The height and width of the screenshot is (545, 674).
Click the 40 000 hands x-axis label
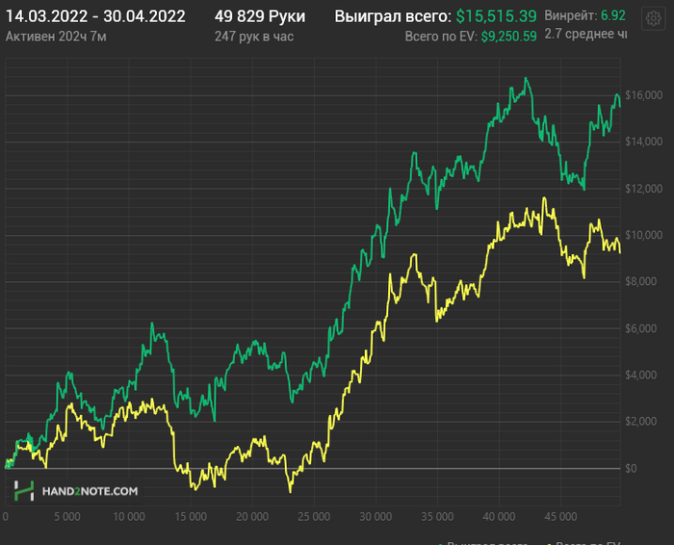pyautogui.click(x=499, y=517)
